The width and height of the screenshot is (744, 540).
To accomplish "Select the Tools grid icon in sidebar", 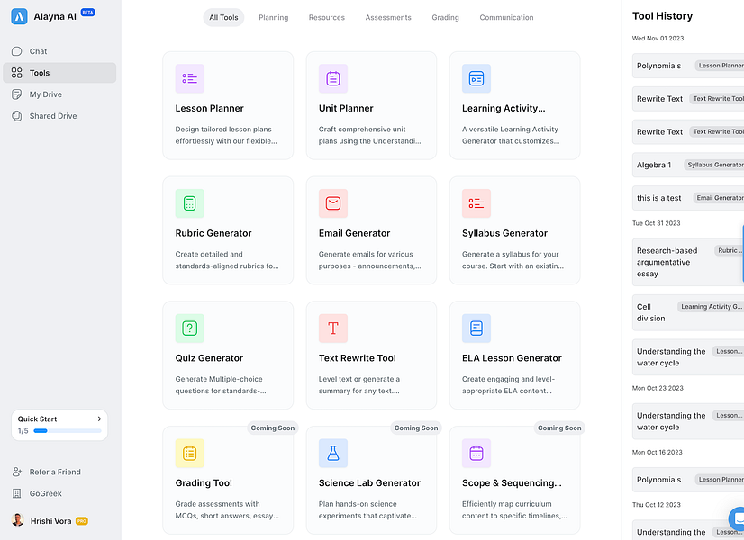I will coord(16,73).
